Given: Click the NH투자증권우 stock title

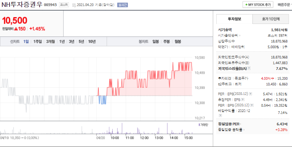Looking at the screenshot, I should click(x=22, y=5).
